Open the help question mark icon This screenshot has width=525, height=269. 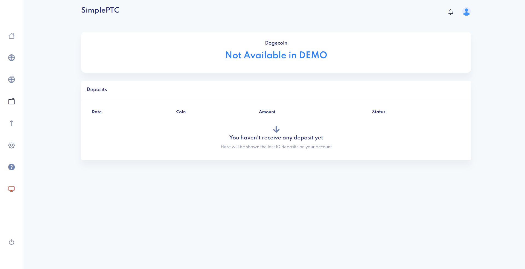(11, 167)
